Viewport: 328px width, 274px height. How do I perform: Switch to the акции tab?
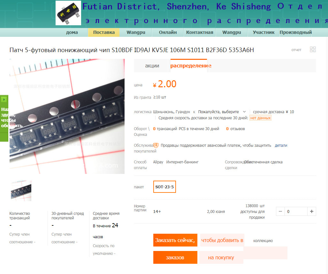pos(152,66)
